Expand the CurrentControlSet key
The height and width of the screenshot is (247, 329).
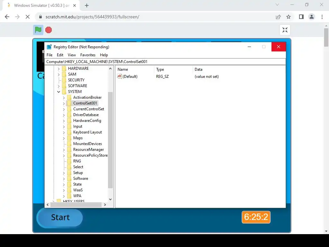(x=64, y=109)
